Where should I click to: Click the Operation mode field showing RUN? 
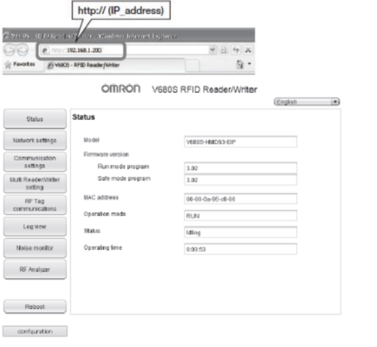(x=240, y=216)
